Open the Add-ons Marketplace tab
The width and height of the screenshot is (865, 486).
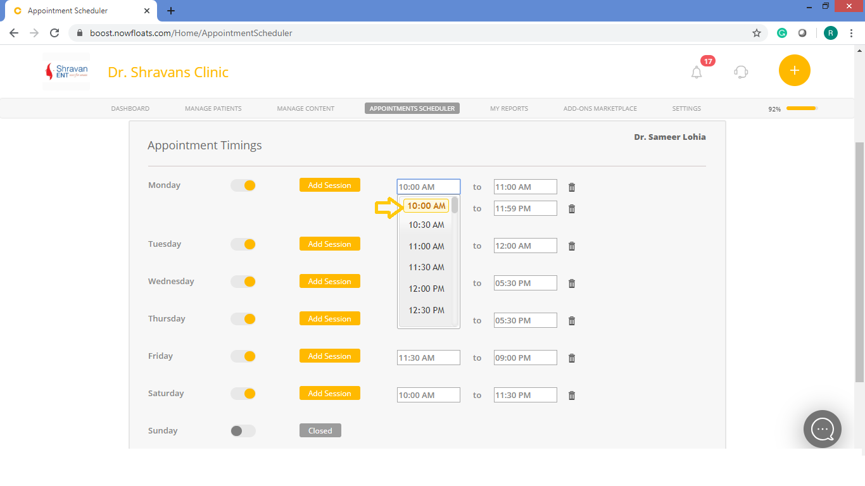coord(600,108)
